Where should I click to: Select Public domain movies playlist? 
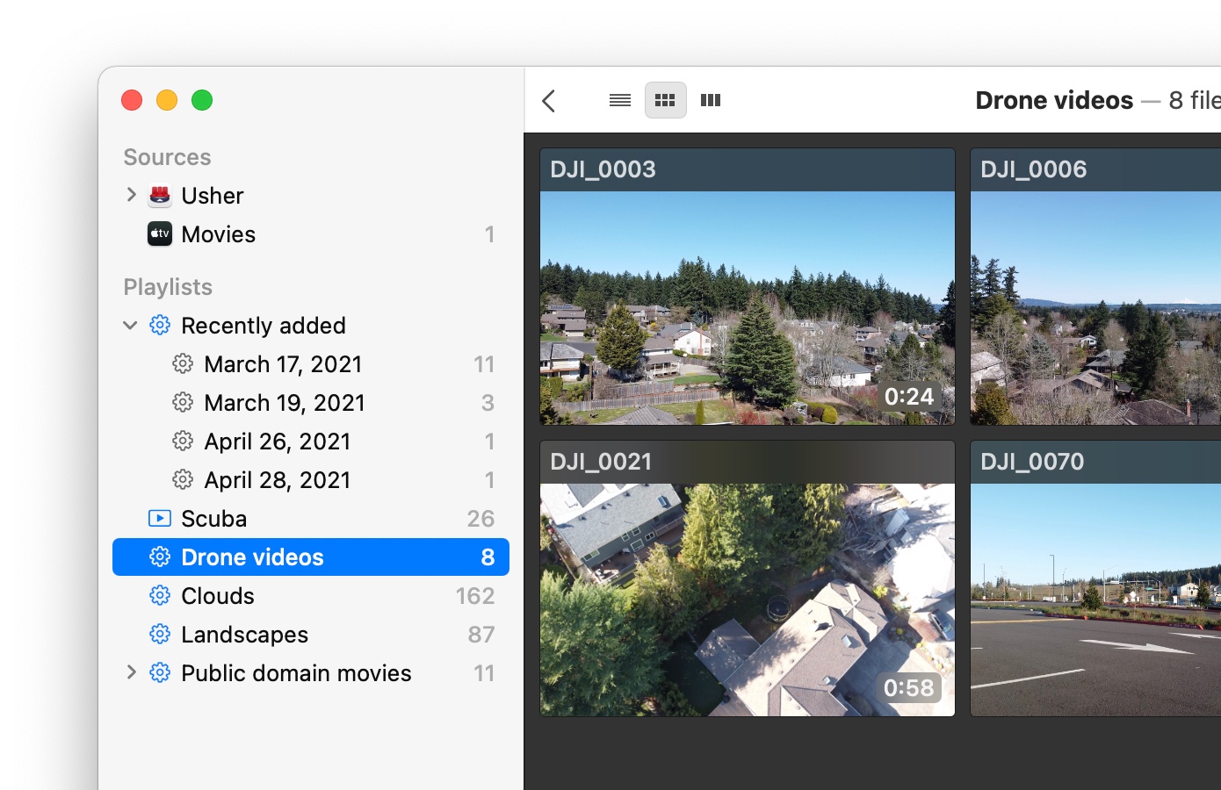[311, 672]
